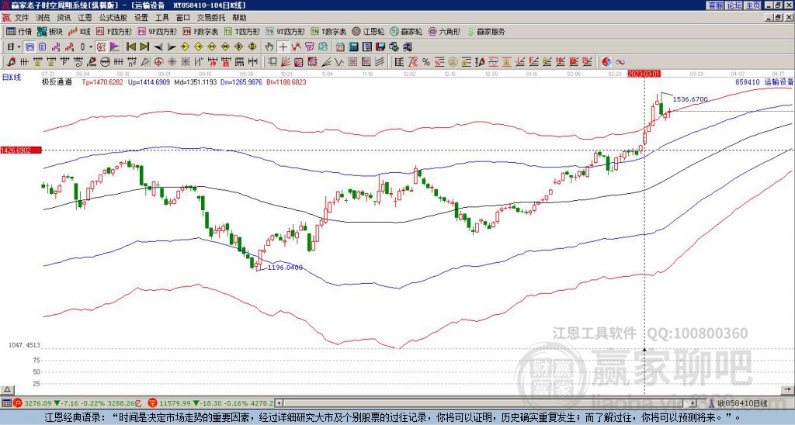Viewport: 795px width, 425px height.
Task: Open 板块 sector view
Action: pos(50,31)
